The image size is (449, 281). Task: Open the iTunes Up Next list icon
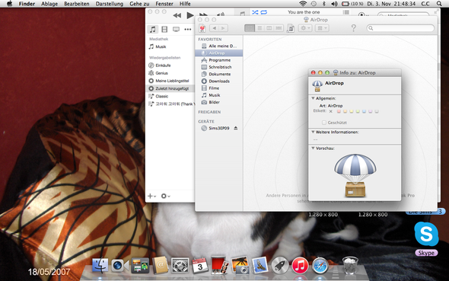[x=346, y=12]
